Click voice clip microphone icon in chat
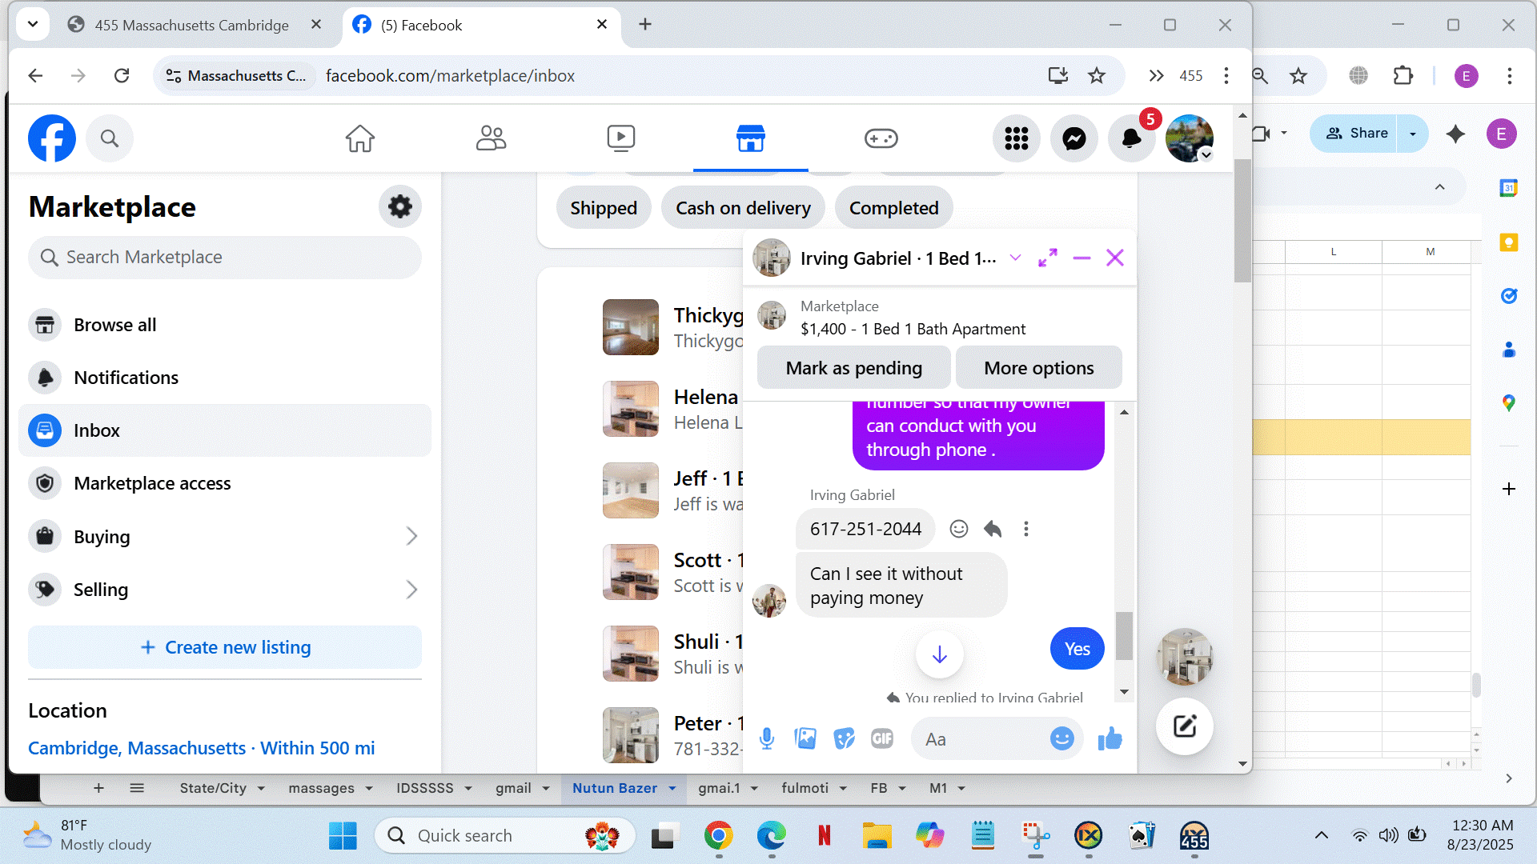Image resolution: width=1537 pixels, height=864 pixels. point(766,738)
